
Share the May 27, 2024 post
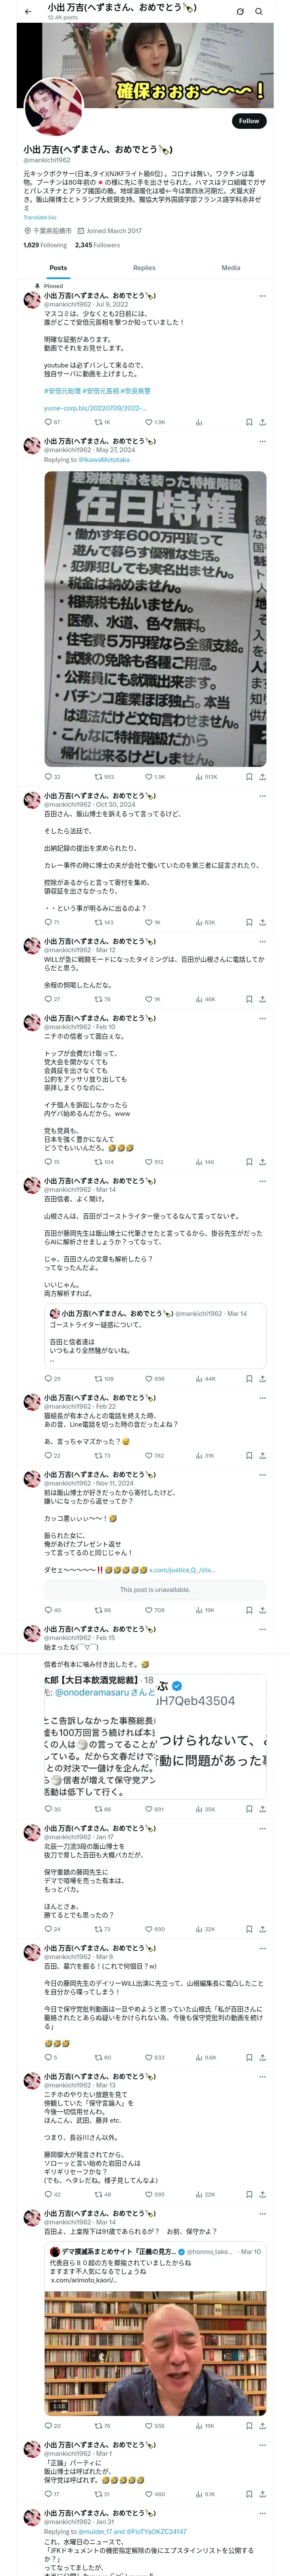[x=263, y=776]
